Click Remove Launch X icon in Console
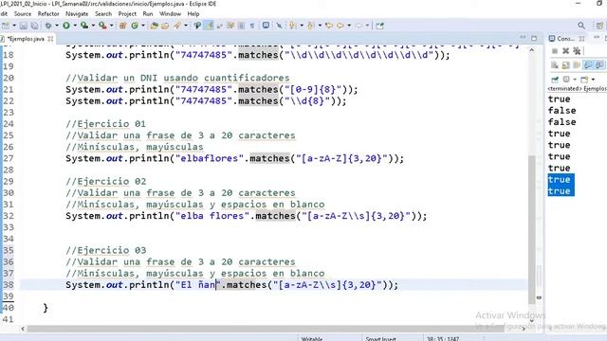 [565, 51]
